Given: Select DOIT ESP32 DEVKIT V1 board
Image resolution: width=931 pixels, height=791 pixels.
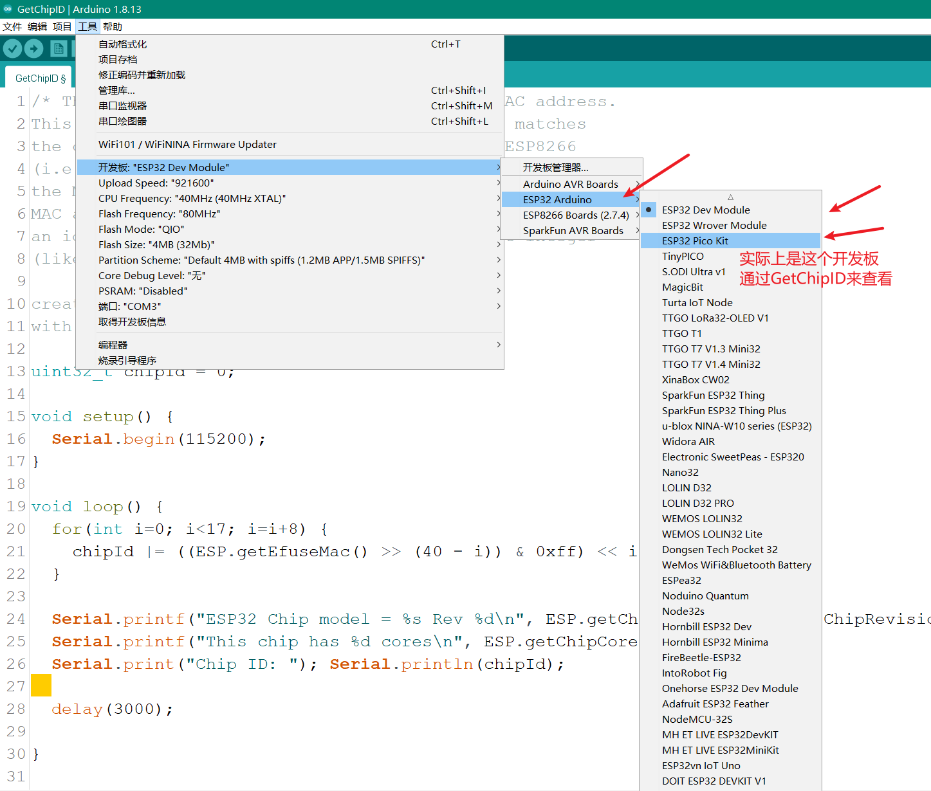Looking at the screenshot, I should 730,781.
